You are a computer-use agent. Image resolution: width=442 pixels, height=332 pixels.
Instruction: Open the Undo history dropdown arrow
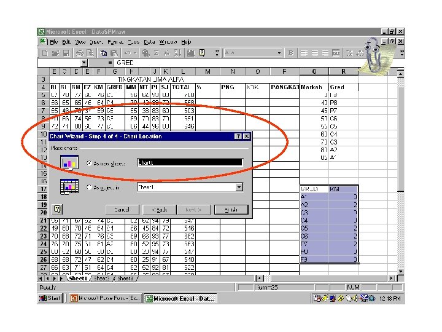[135, 53]
